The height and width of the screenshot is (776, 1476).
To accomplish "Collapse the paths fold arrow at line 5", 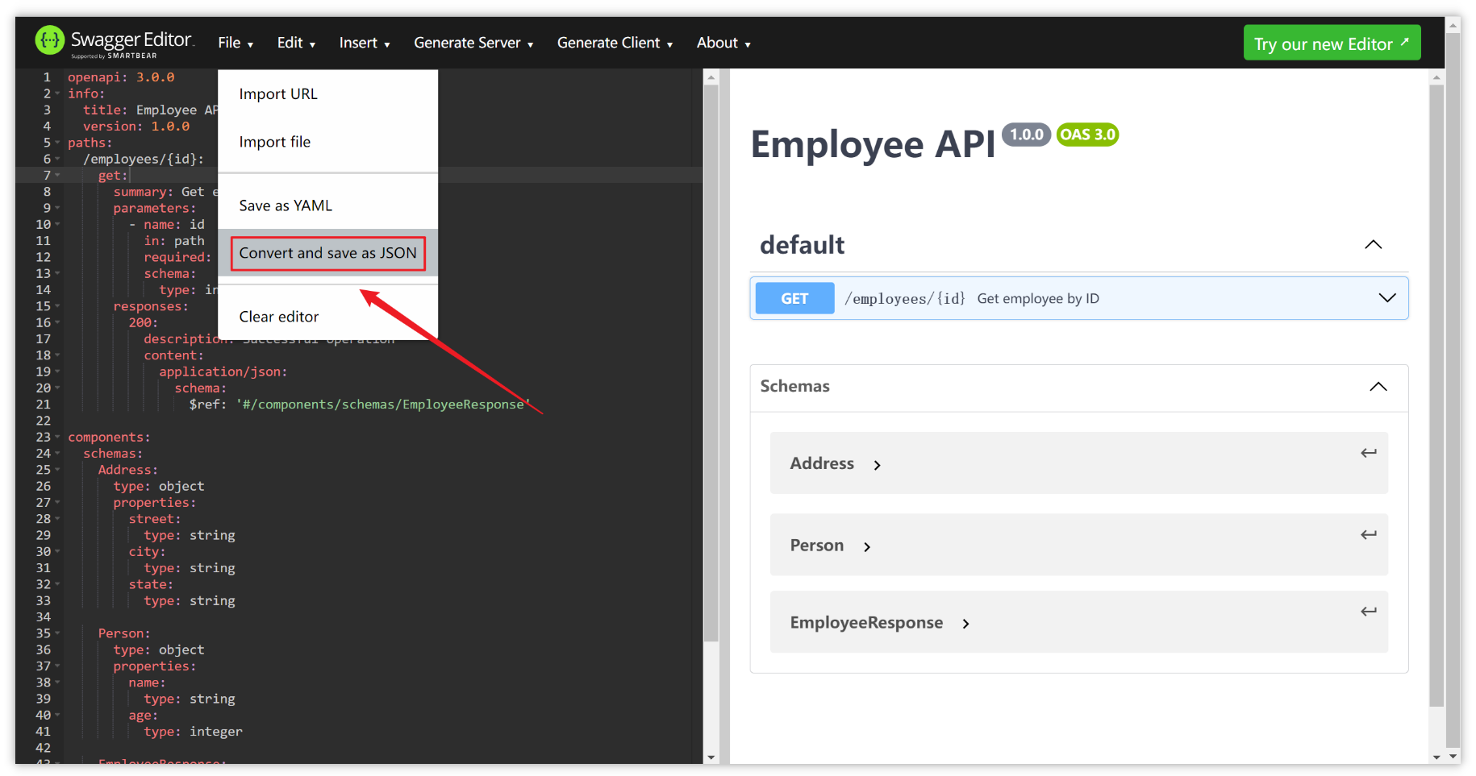I will [57, 143].
